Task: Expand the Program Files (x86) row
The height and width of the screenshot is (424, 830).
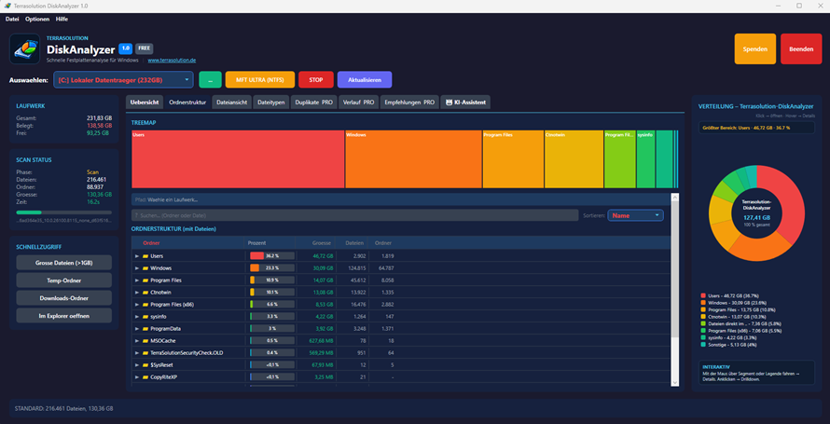Action: coord(137,305)
